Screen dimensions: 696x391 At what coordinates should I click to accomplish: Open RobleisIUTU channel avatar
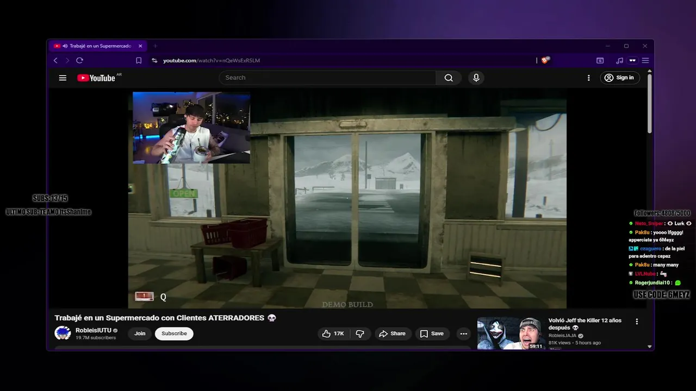click(63, 333)
